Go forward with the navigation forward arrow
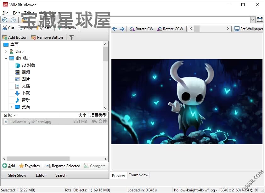265x193 pixels. pos(13,20)
